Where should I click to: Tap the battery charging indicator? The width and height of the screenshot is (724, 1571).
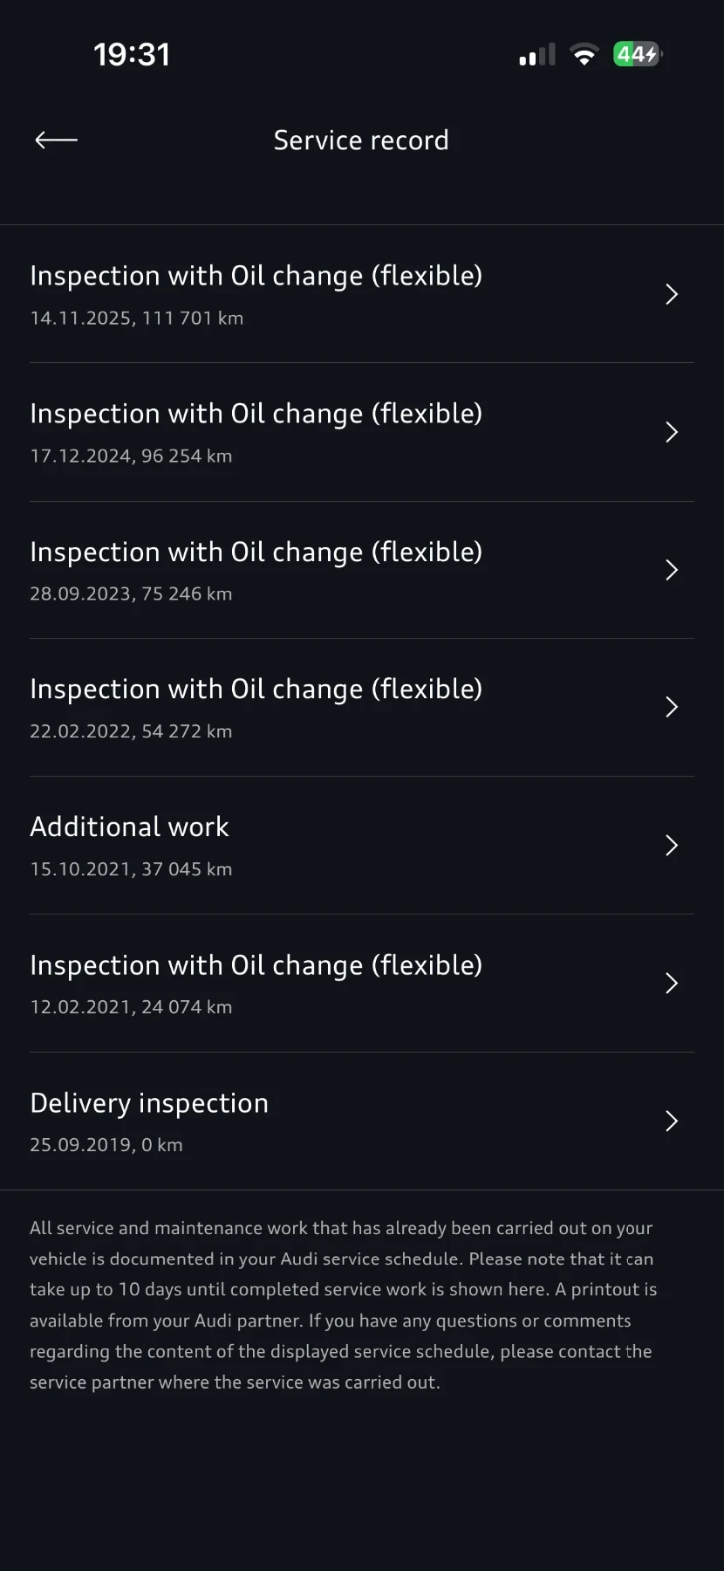(x=638, y=55)
